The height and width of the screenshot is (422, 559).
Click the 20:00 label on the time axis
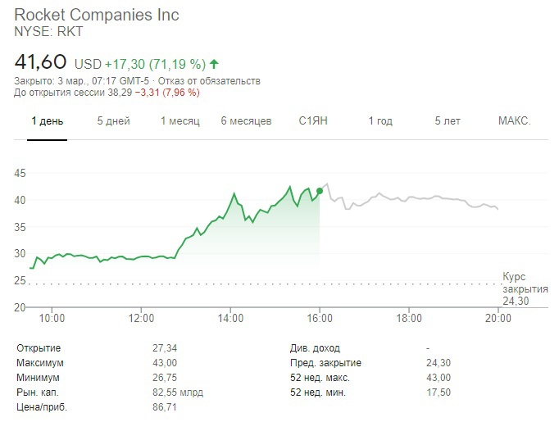(x=498, y=318)
